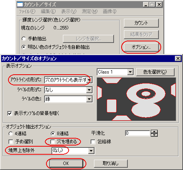
Task: Expand the アウトラインの形式 dropdown
Action: click(x=89, y=80)
